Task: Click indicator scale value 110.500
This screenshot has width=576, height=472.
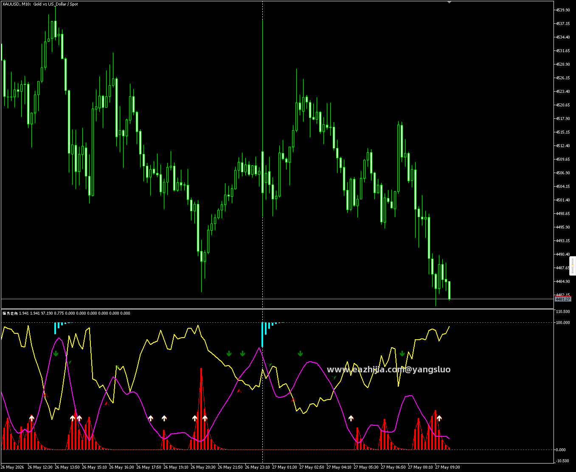Action: coord(563,311)
